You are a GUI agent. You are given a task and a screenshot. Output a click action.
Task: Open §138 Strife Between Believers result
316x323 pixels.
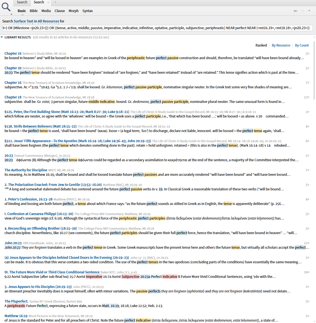[40, 126]
